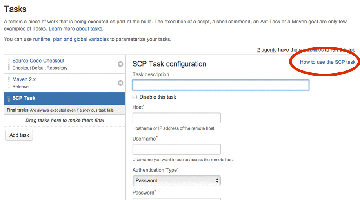Follow the Learn more about tasks link
Screen dimensions: 360x200
pyautogui.click(x=76, y=29)
